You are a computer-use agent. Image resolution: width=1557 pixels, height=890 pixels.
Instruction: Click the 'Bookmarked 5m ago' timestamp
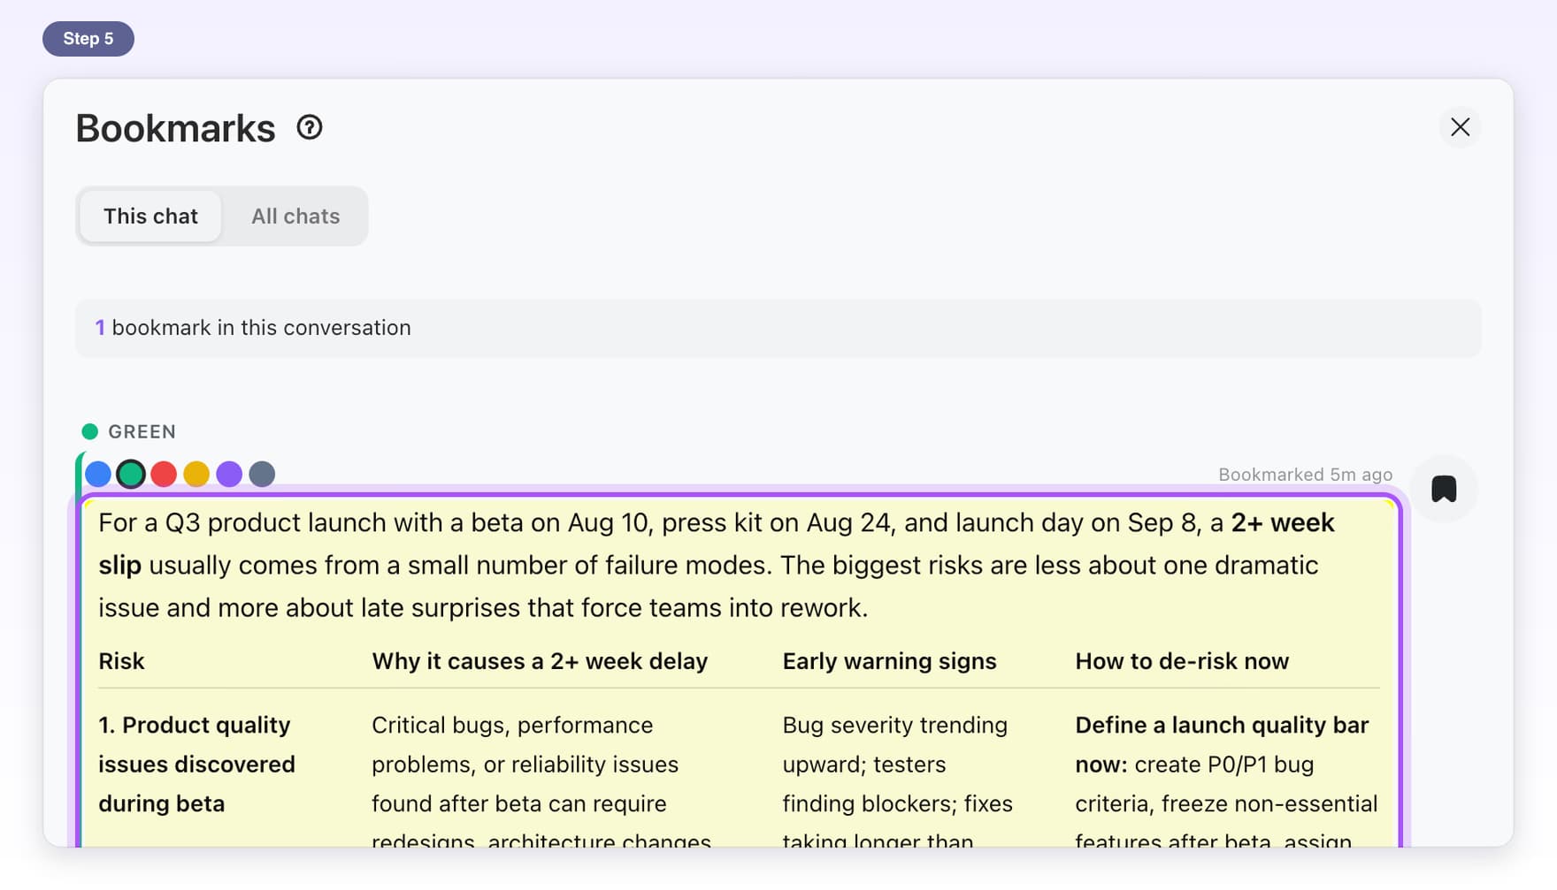click(1305, 475)
